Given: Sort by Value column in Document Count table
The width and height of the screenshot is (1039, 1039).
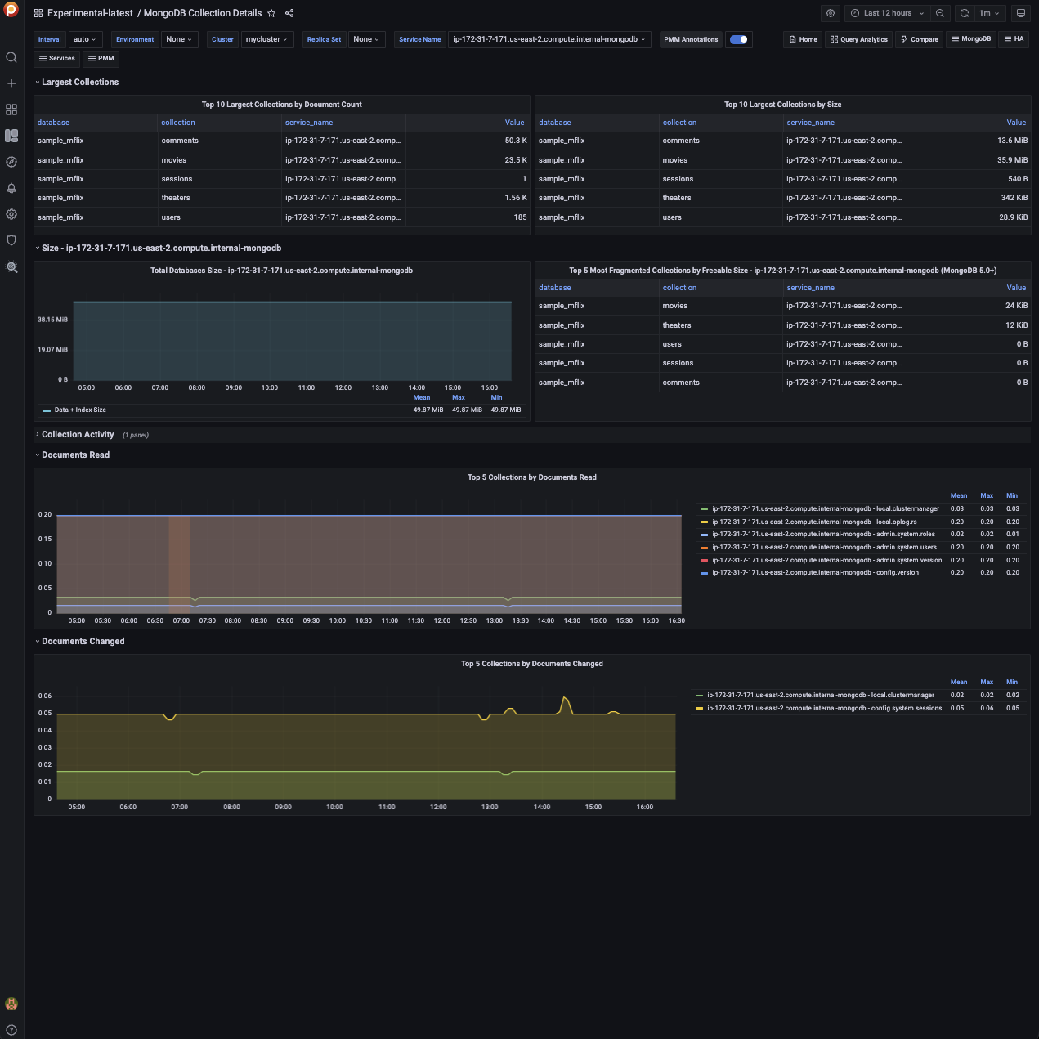Looking at the screenshot, I should click(x=514, y=123).
